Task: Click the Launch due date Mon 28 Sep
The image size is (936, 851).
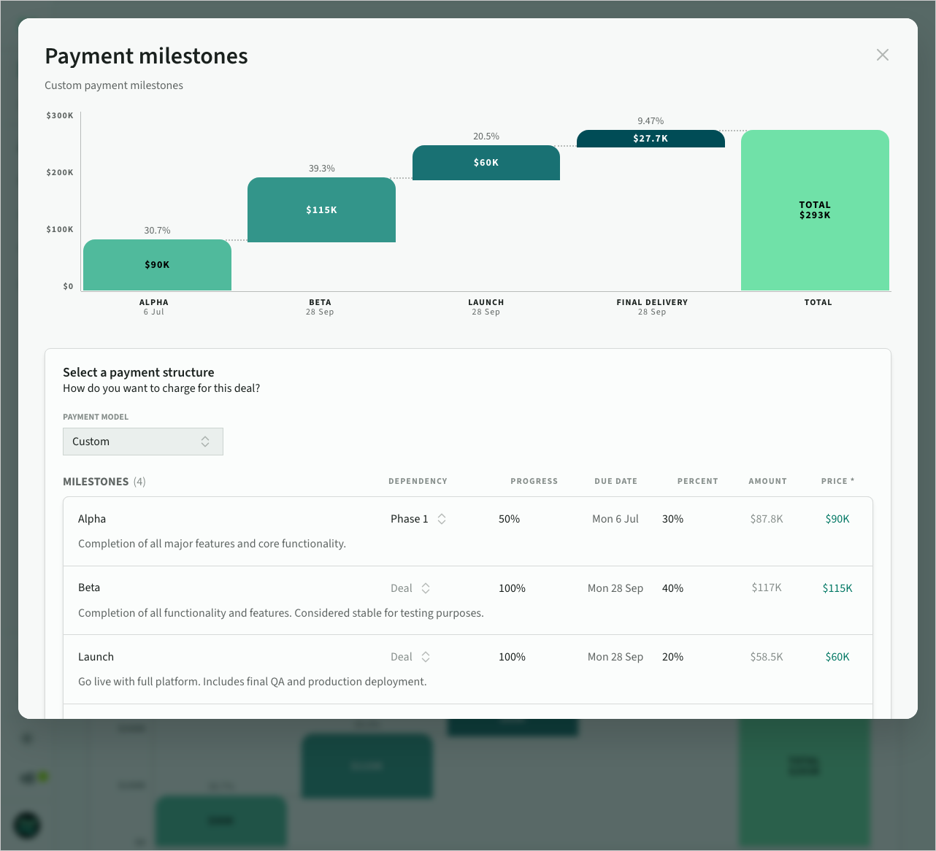Action: (x=615, y=657)
